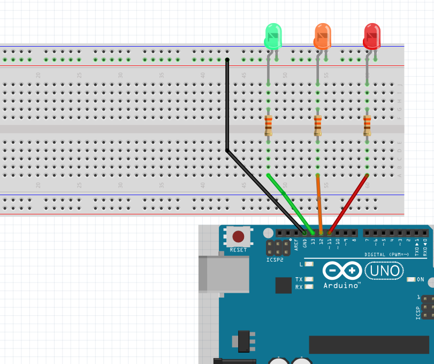Click the ICSP2 label text
434x364 pixels.
(275, 260)
